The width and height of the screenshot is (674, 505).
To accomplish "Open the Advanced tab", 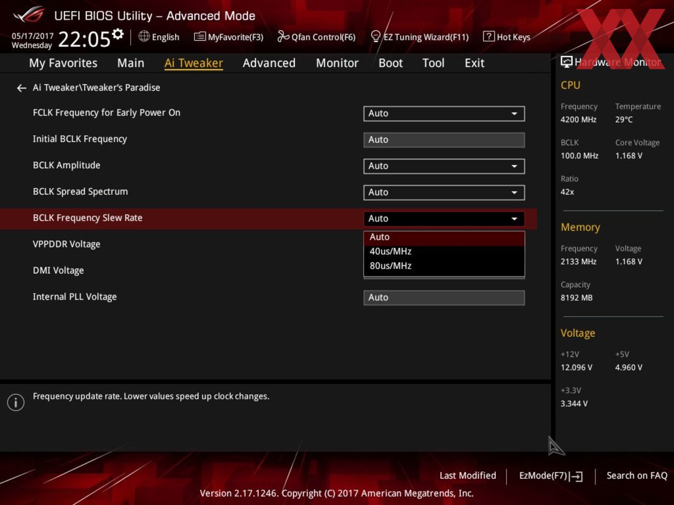I will coord(269,63).
